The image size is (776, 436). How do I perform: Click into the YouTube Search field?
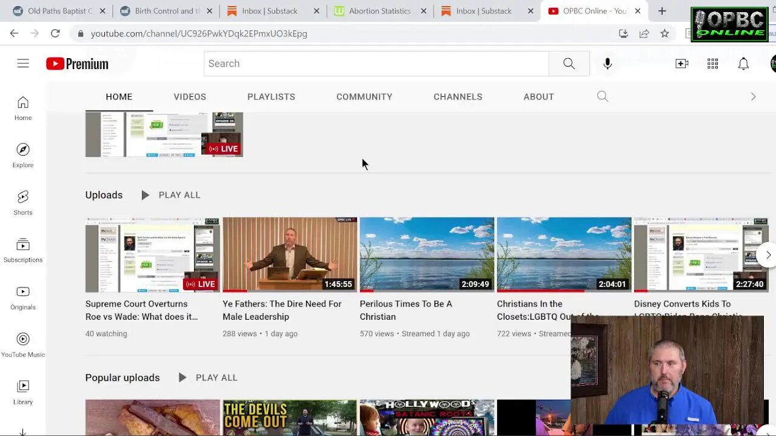click(x=376, y=64)
